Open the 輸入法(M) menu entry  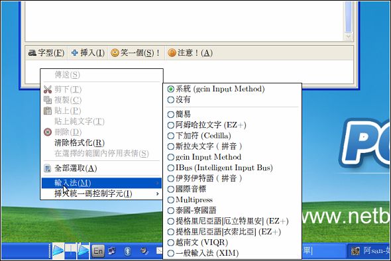click(101, 183)
